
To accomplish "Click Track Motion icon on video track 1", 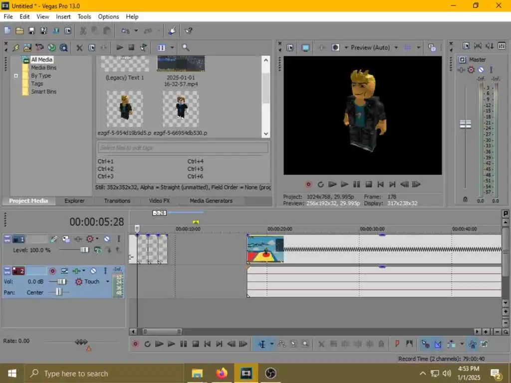I will tap(65, 239).
